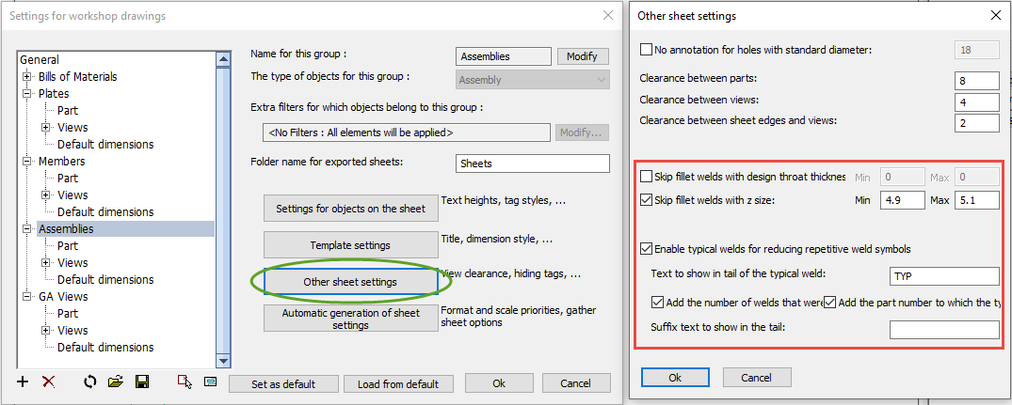Image resolution: width=1012 pixels, height=405 pixels.
Task: Expand Views under GA Views
Action: pos(45,331)
